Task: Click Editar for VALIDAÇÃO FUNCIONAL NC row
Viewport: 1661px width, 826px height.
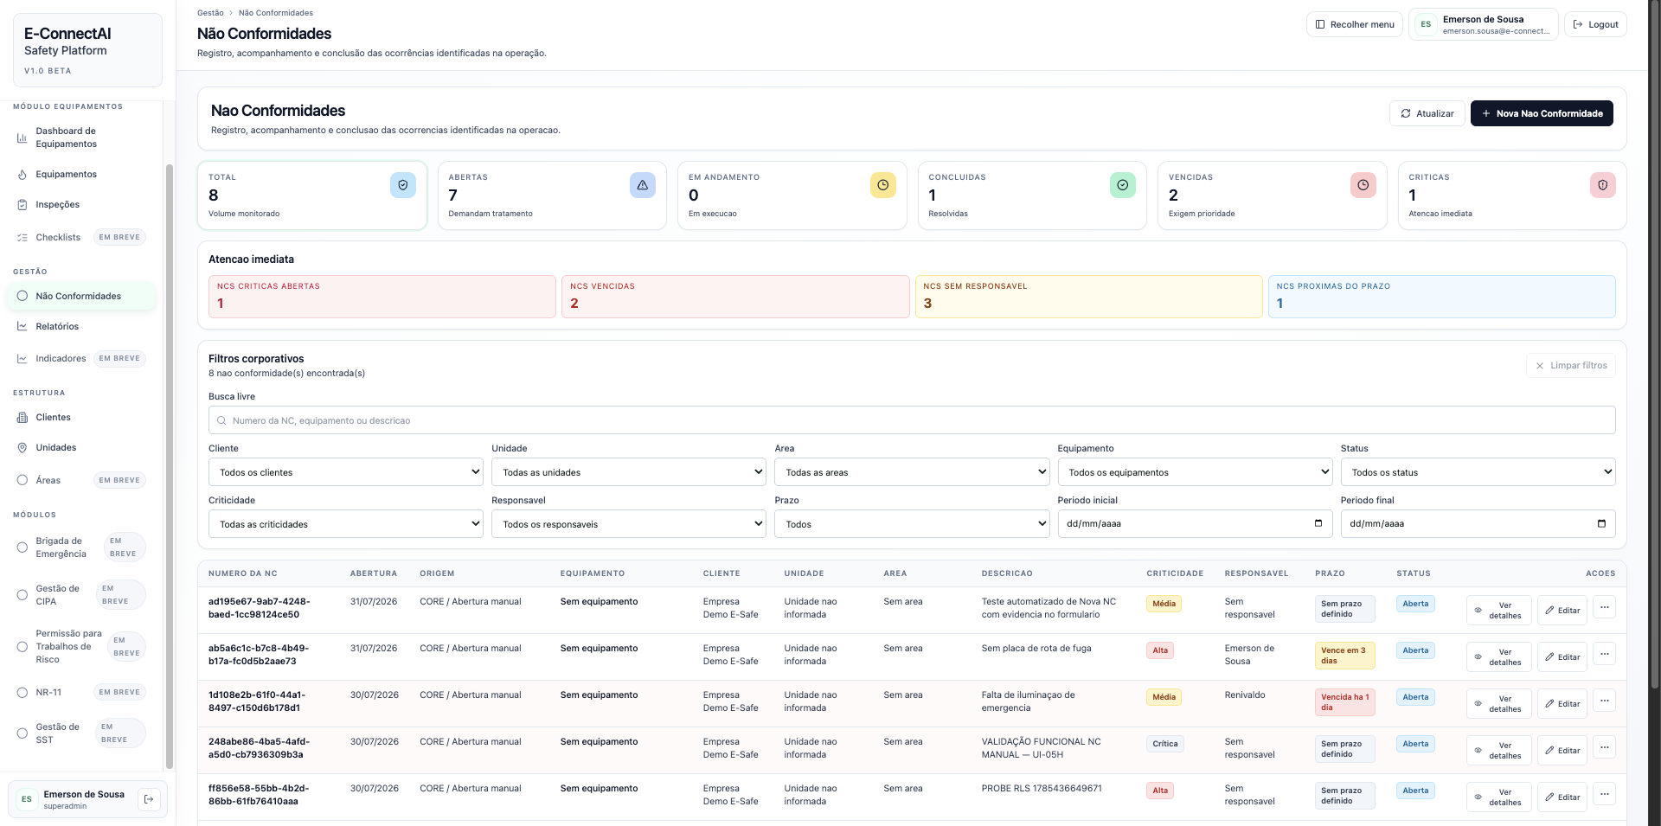Action: 1562,751
